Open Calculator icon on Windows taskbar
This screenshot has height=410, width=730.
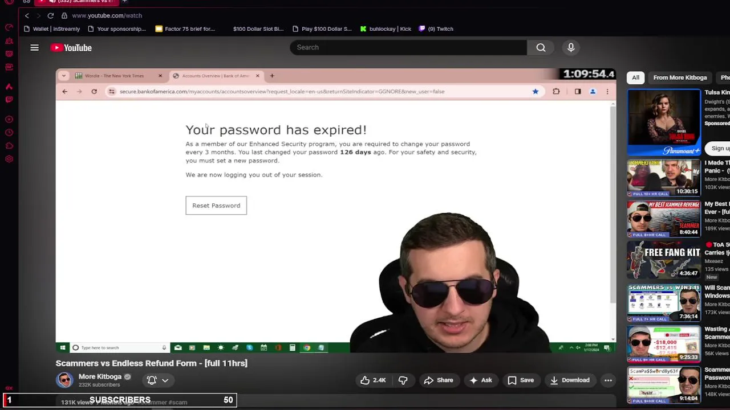(x=292, y=347)
